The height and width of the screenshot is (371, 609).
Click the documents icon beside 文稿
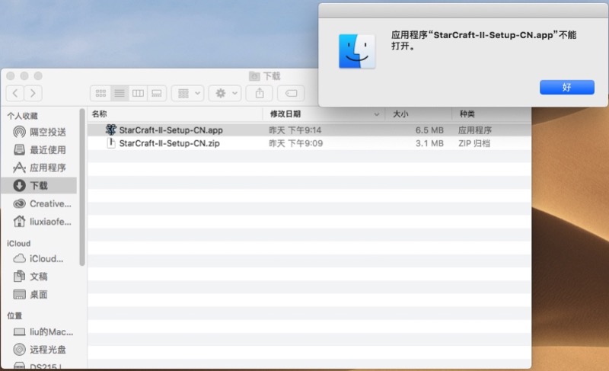pos(20,277)
